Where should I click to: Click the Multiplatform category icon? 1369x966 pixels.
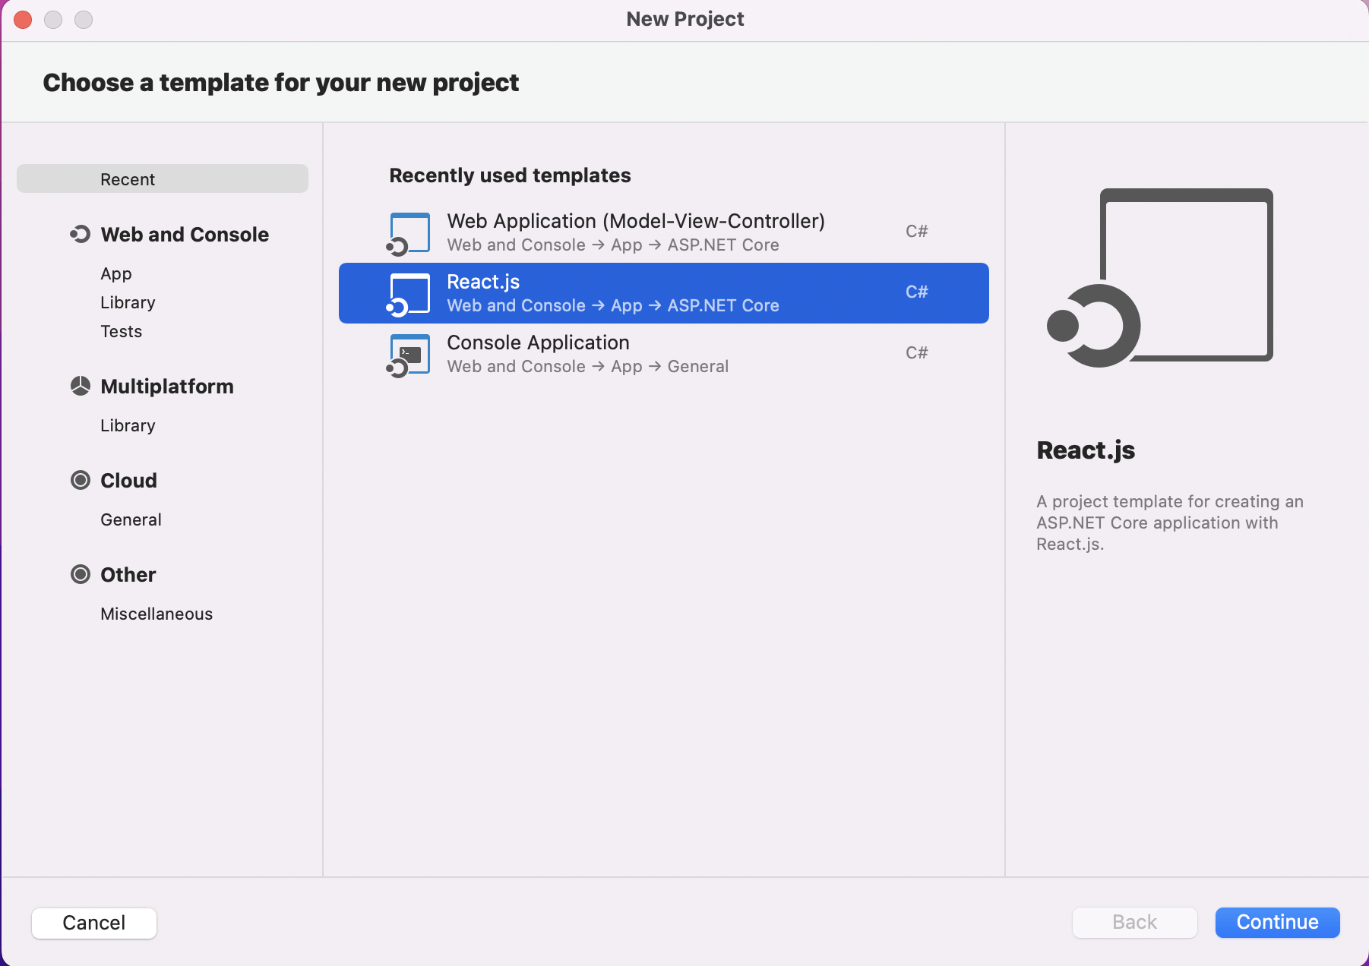81,387
